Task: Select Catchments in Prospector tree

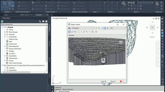Action: [13, 44]
